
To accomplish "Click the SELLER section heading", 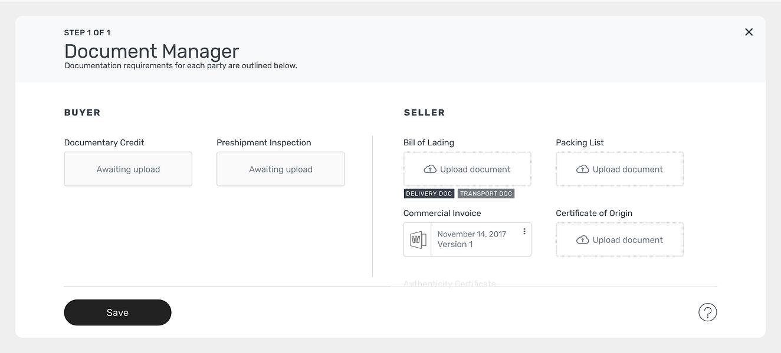I will [424, 112].
